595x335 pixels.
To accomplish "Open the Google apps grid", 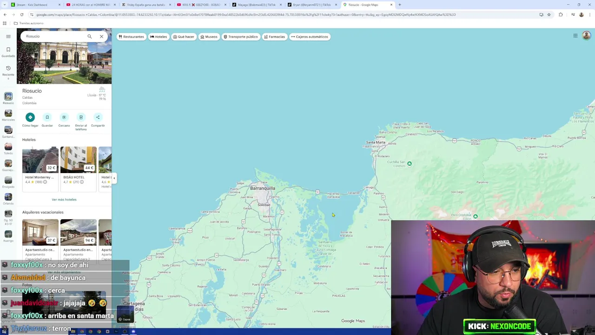I will [575, 36].
